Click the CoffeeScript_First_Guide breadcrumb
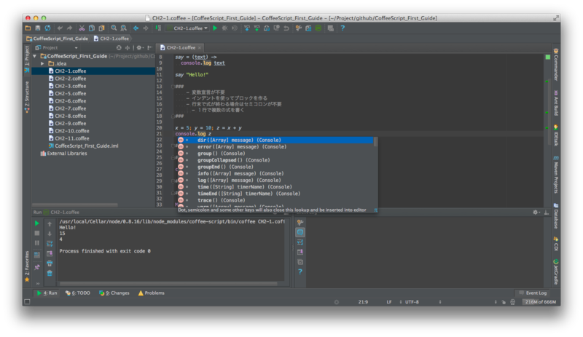 58,39
